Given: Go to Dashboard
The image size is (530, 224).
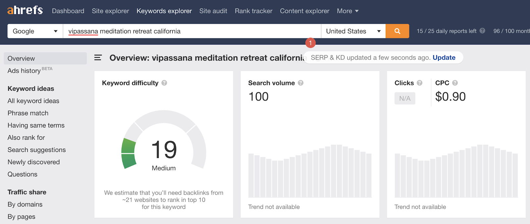Looking at the screenshot, I should pyautogui.click(x=68, y=11).
